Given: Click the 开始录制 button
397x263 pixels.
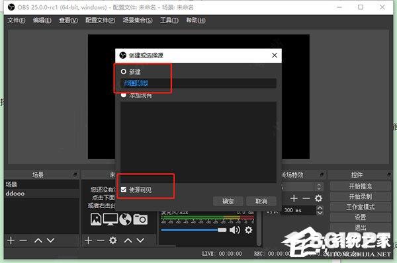Looking at the screenshot, I should pos(361,196).
